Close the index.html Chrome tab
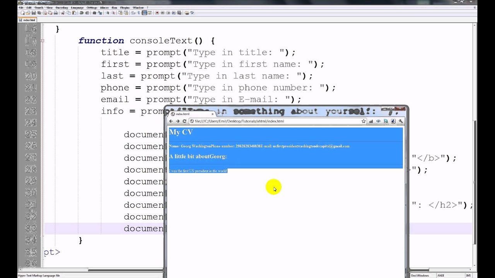495x278 pixels. 212,114
